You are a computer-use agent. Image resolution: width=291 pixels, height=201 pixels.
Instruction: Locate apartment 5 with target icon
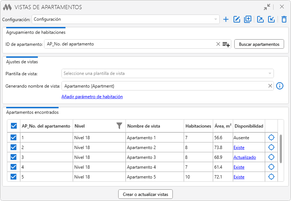pos(271,177)
